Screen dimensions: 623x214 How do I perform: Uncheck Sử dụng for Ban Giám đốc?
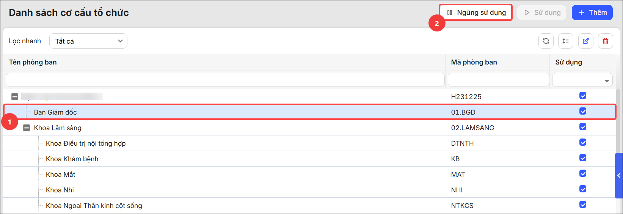pos(583,111)
